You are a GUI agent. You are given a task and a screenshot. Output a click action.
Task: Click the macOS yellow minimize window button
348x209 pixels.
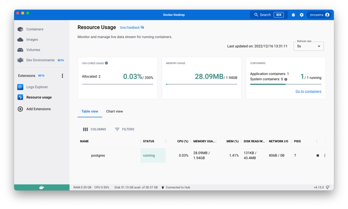pyautogui.click(x=23, y=13)
